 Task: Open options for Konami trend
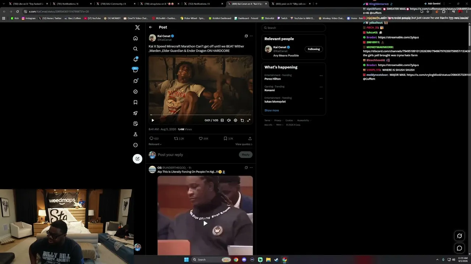tap(321, 87)
